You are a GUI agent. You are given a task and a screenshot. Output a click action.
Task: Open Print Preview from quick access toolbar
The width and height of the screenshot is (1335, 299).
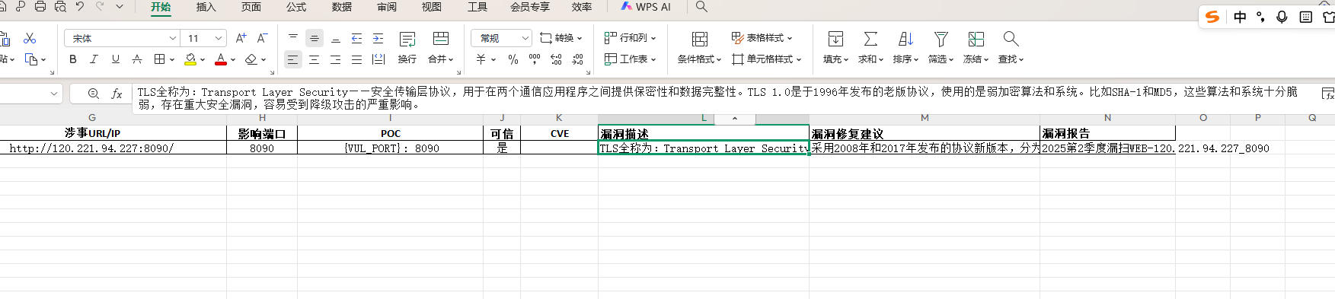60,7
